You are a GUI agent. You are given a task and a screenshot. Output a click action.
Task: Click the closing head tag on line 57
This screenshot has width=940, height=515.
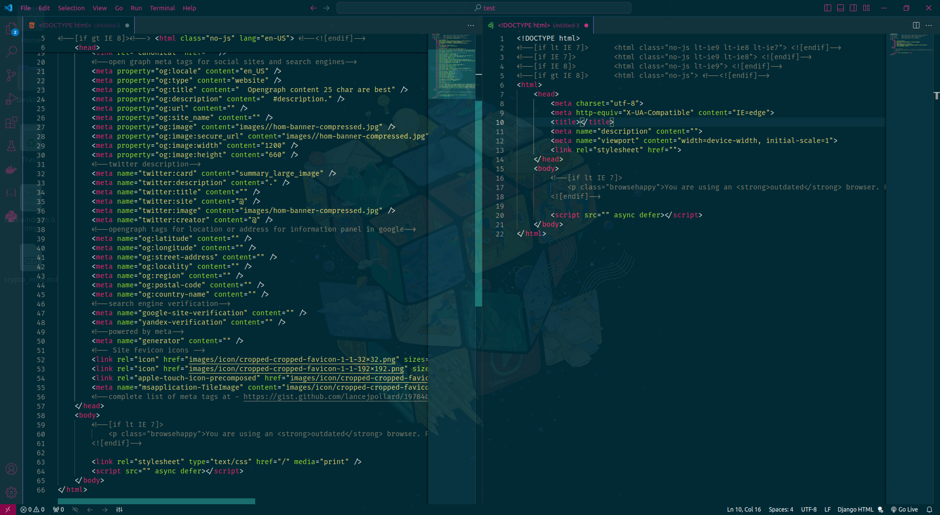pyautogui.click(x=90, y=406)
